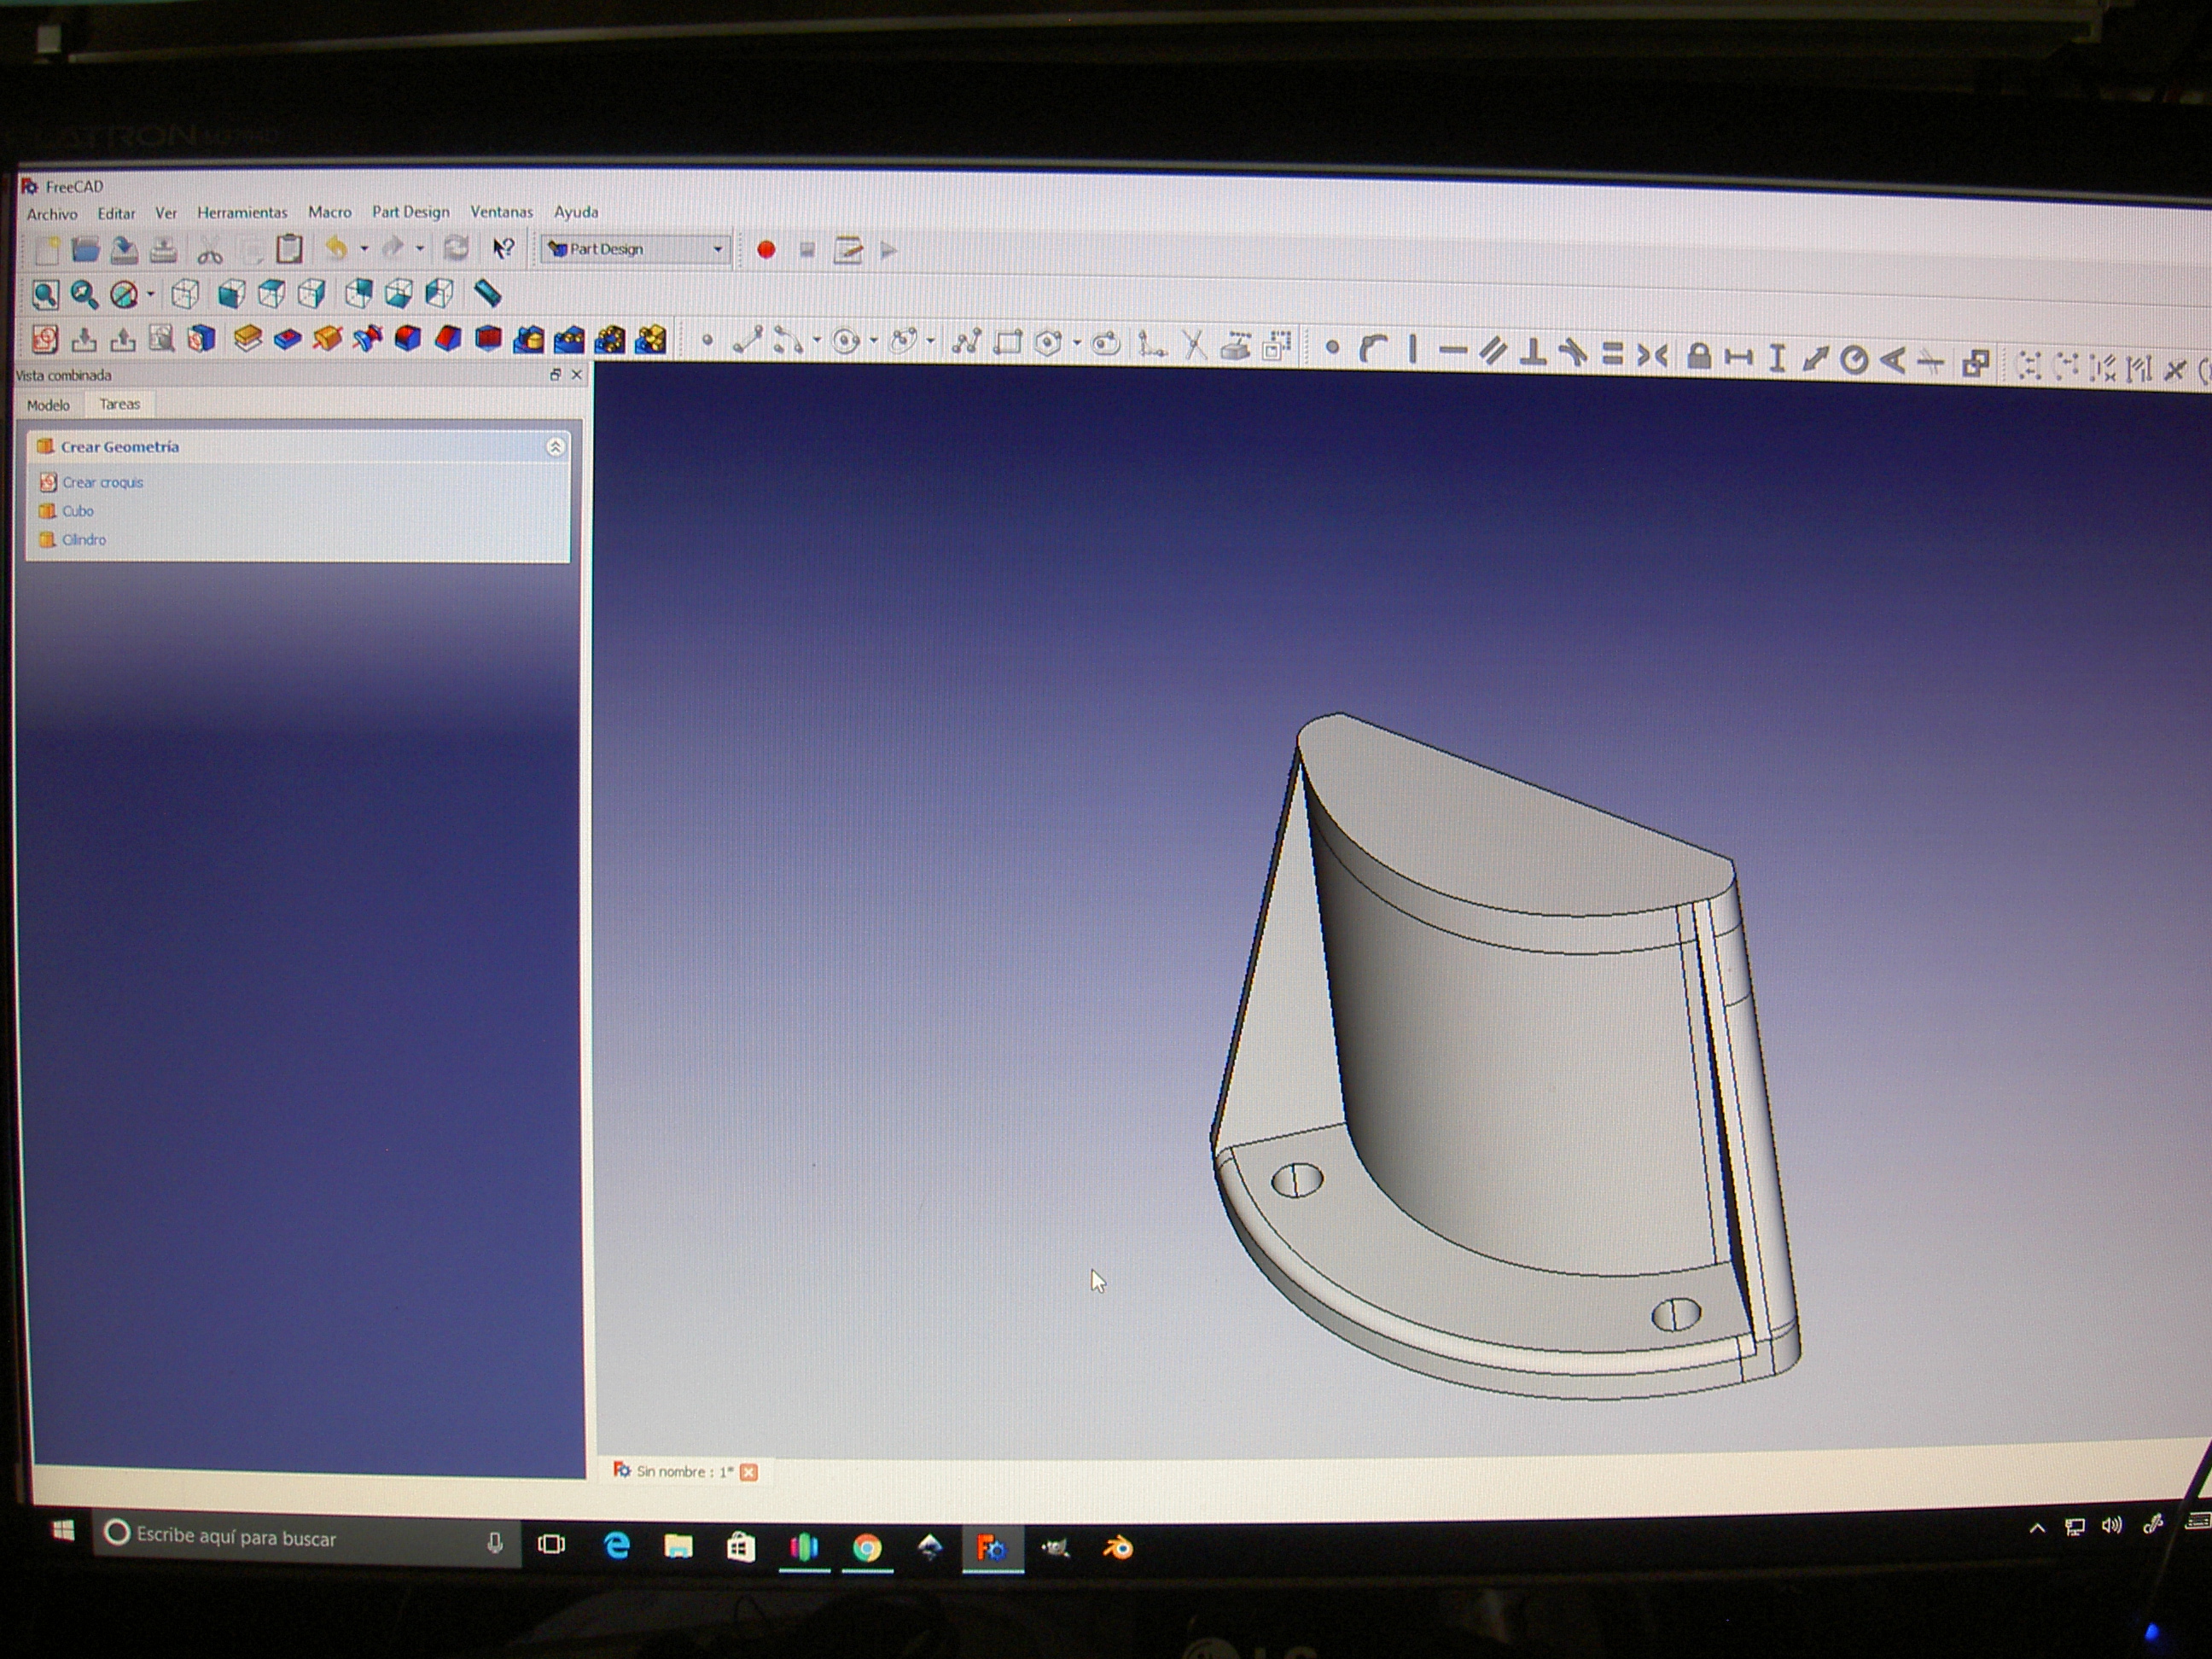Click the zoom fit all icon

[45, 294]
